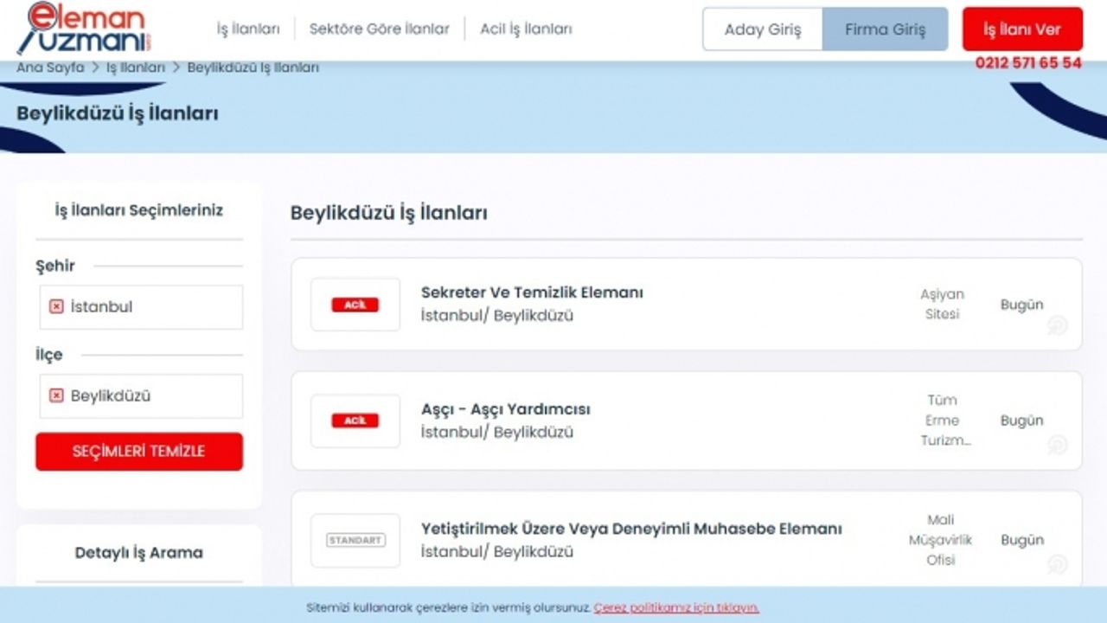
Task: Open the Aşçı - Aşçı Yardımcısı listing
Action: click(x=505, y=409)
